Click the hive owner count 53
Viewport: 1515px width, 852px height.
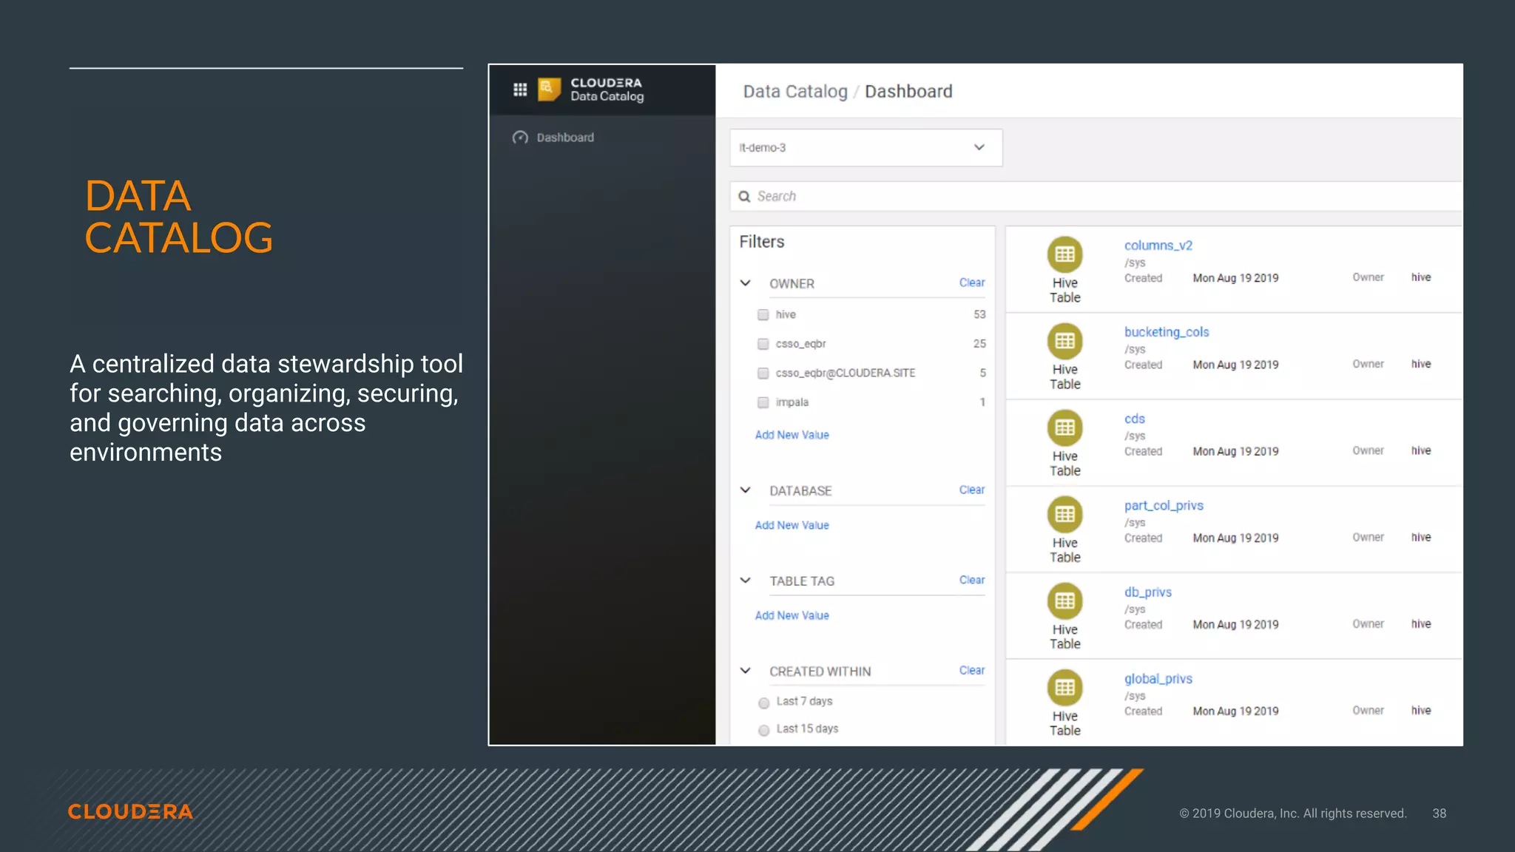(x=979, y=315)
